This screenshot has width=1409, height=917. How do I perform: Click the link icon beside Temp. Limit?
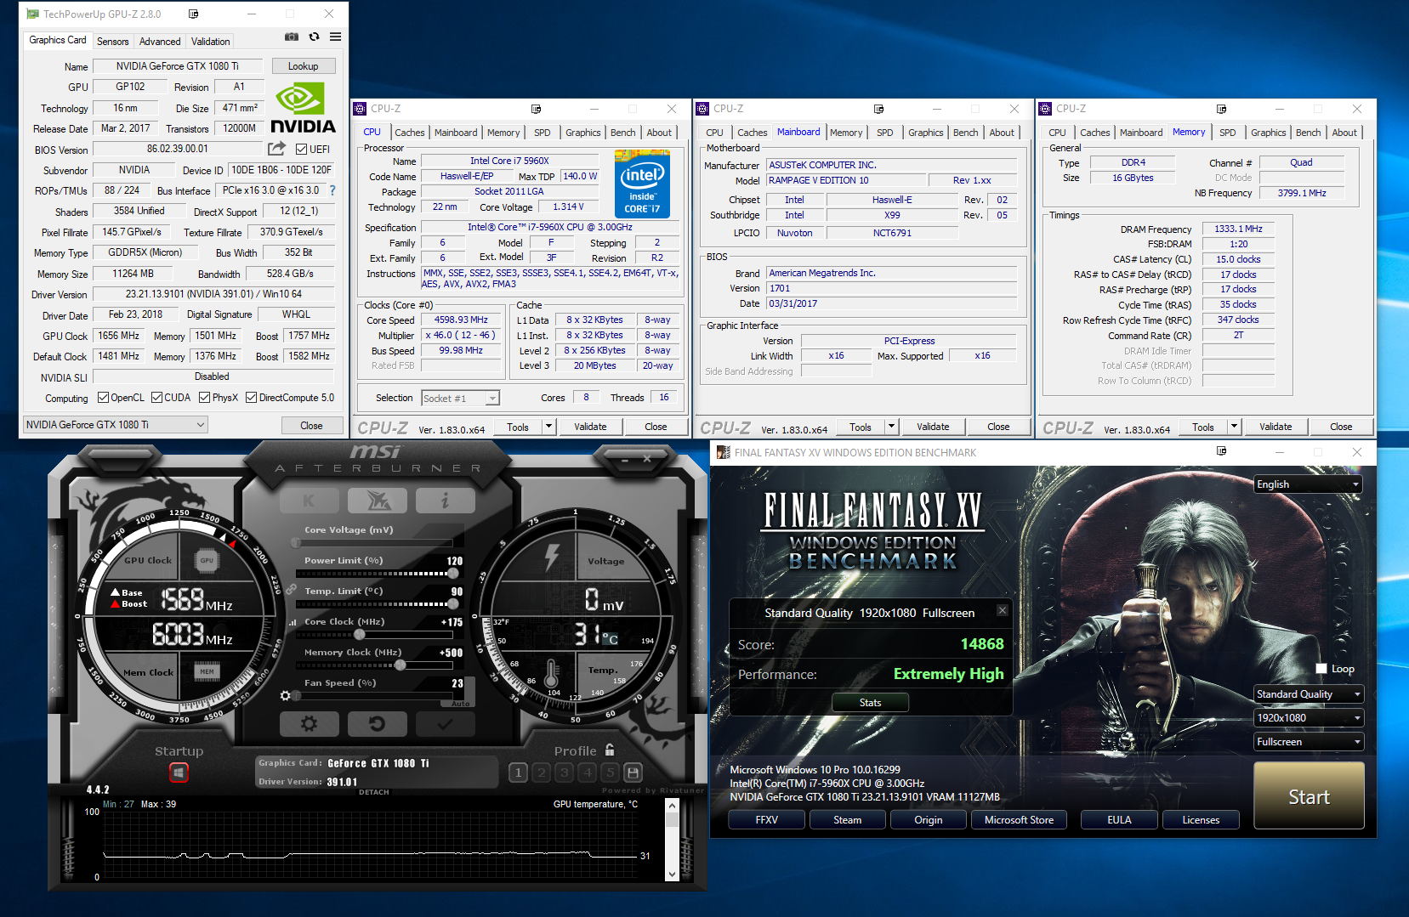point(292,589)
